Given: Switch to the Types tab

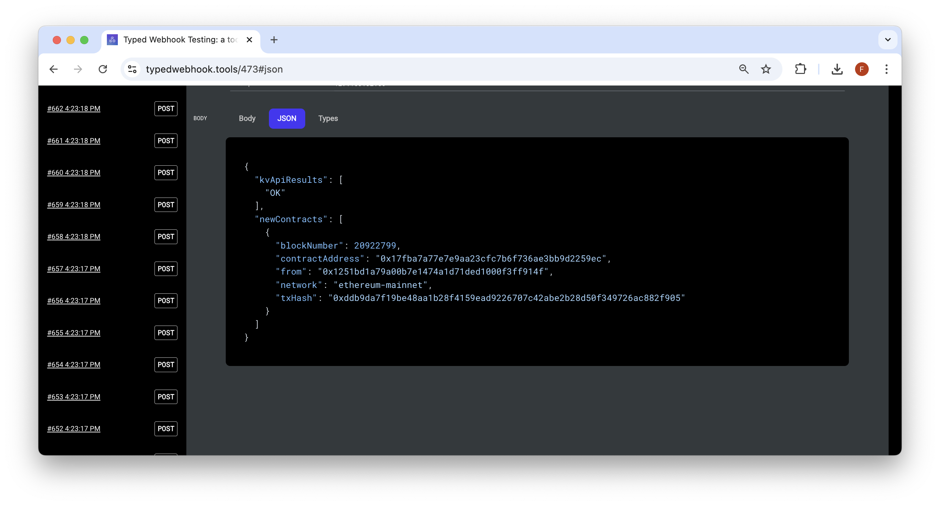Looking at the screenshot, I should [x=328, y=118].
